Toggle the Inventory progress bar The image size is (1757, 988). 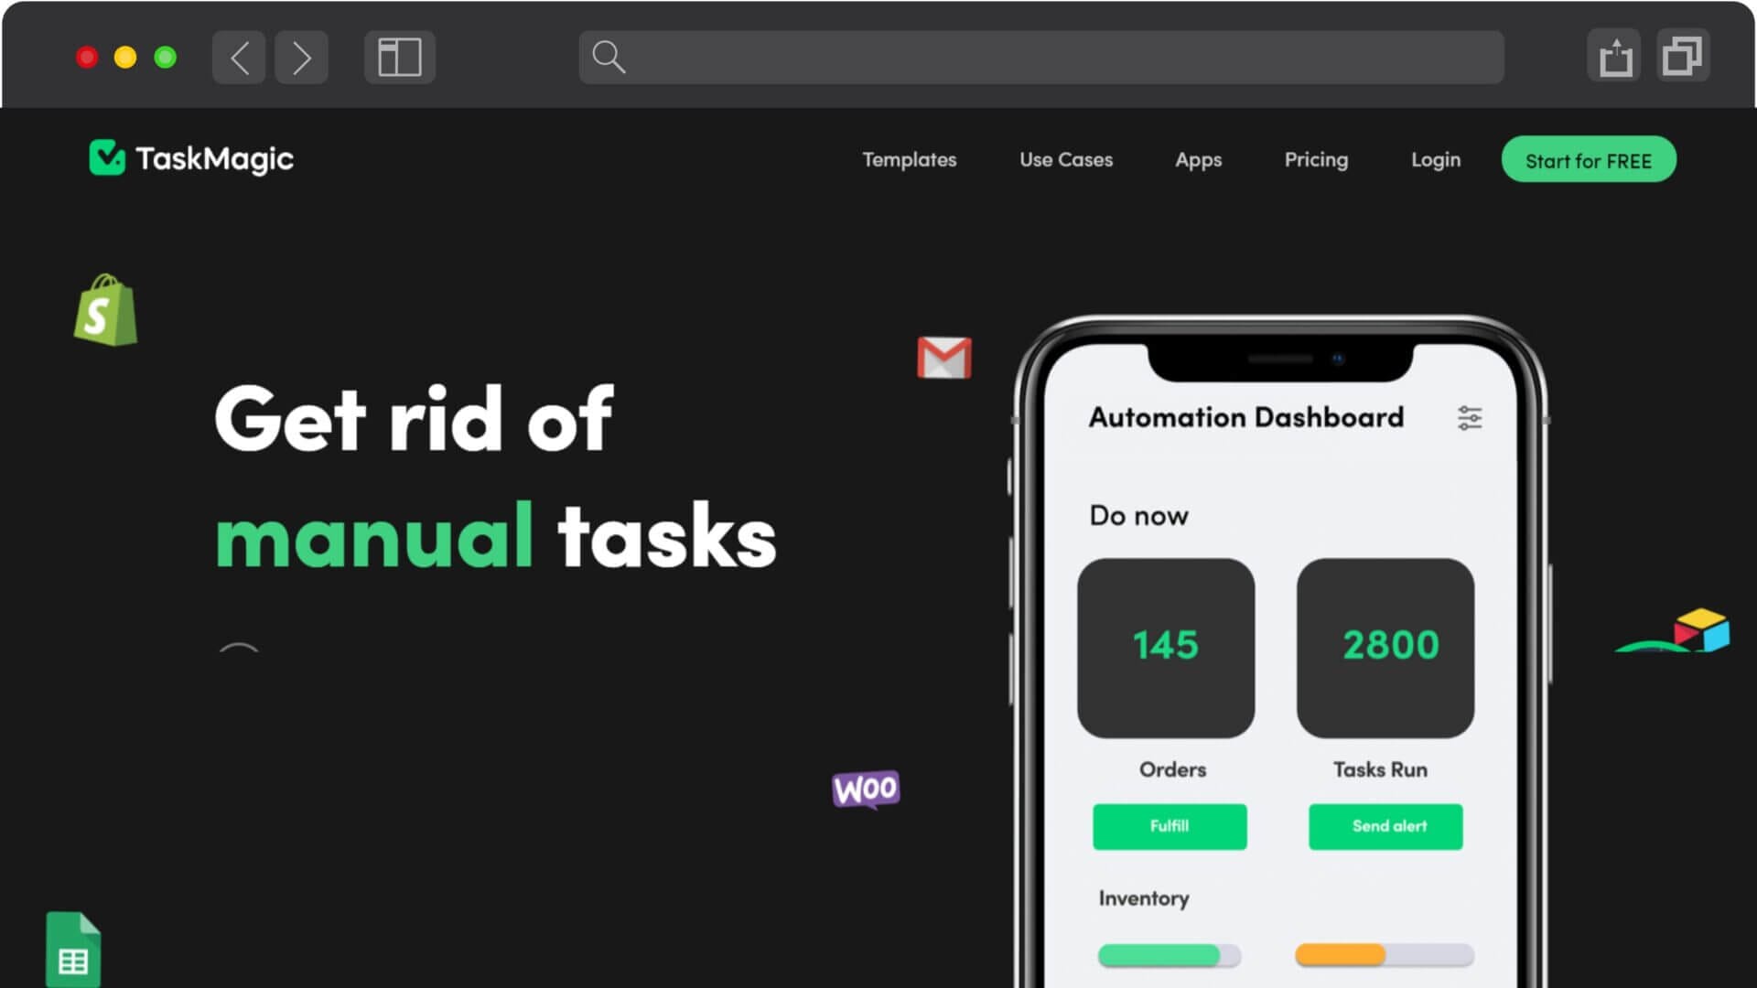(x=1167, y=955)
